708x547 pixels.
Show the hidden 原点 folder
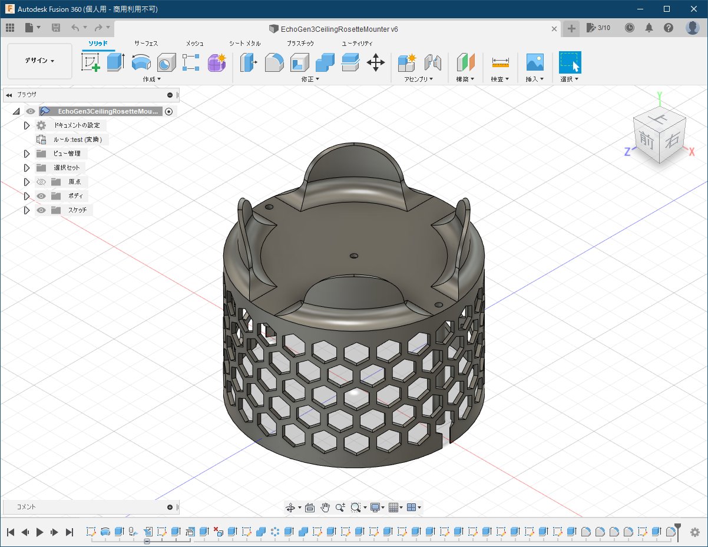coord(41,182)
